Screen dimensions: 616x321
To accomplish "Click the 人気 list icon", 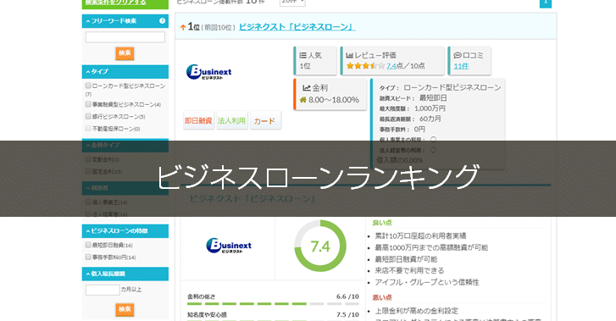I will coord(302,55).
